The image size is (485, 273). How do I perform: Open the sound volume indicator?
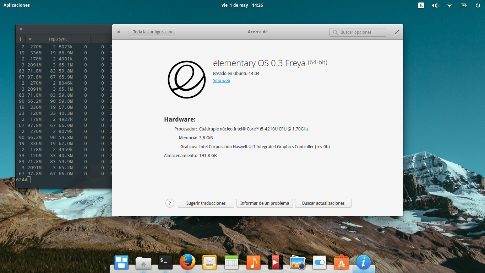435,5
